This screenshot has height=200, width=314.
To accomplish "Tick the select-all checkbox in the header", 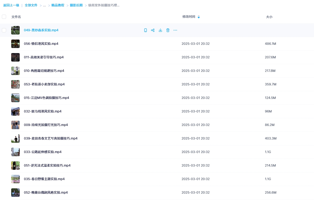I will (4, 17).
